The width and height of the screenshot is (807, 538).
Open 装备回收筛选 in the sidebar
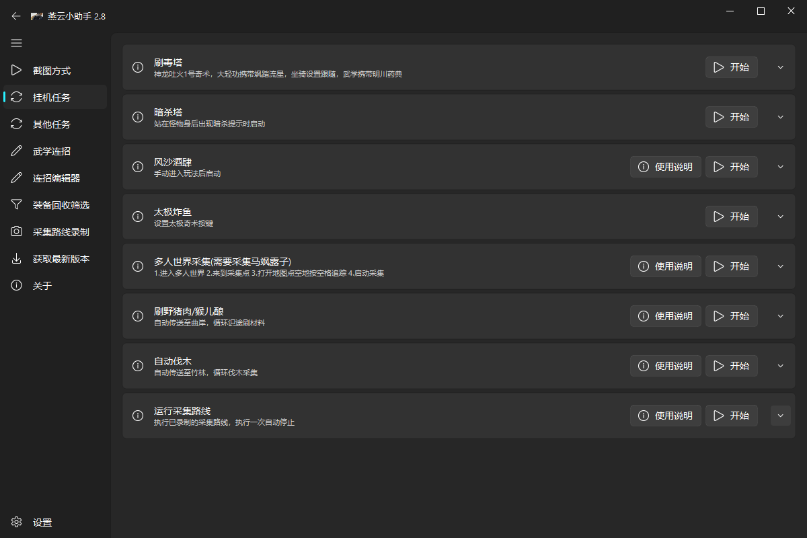tap(55, 205)
